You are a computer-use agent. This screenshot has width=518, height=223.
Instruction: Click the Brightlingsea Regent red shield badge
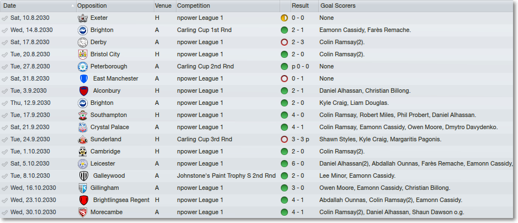pos(84,200)
